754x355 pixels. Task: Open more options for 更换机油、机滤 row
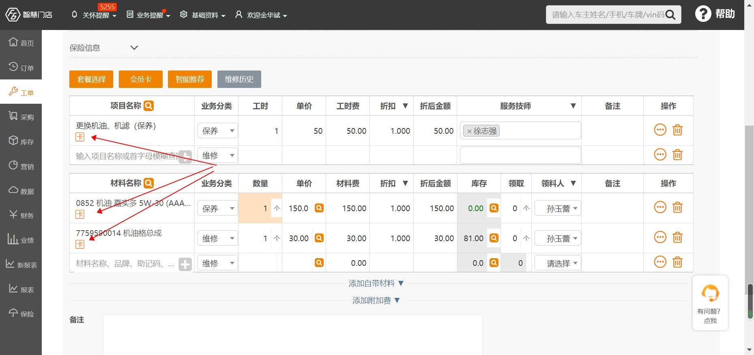(x=660, y=130)
